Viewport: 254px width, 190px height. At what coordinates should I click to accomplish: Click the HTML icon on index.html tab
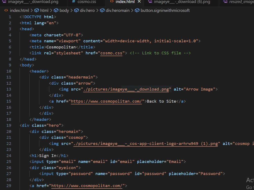click(112, 2)
